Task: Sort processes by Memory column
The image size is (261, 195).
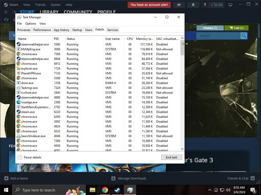Action: pos(145,39)
